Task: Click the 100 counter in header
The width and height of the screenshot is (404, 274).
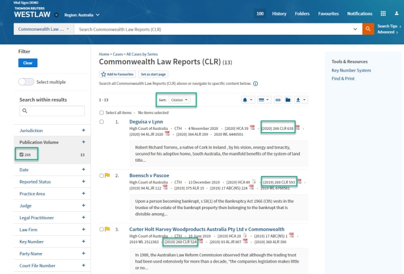Action: [259, 14]
